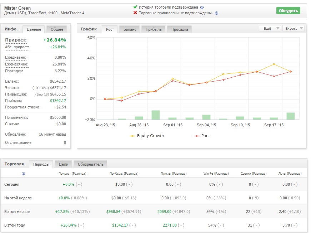The width and height of the screenshot is (311, 233).
Task: Switch to the Общее tab
Action: click(57, 29)
